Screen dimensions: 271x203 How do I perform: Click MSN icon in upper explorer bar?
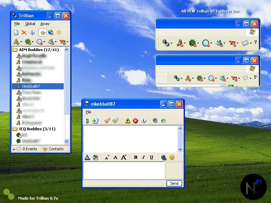[219, 43]
